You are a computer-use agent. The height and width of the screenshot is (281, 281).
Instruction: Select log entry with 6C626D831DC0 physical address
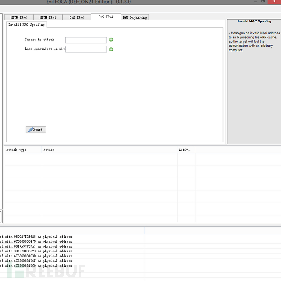point(72,266)
